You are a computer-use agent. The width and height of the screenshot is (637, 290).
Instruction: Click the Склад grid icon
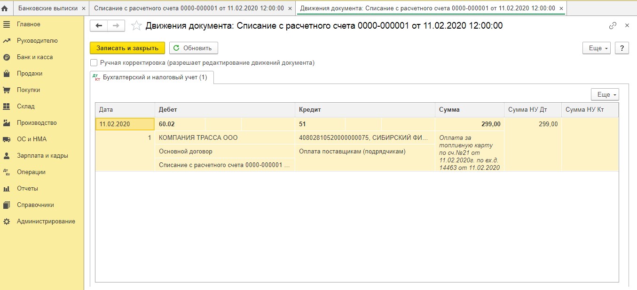tap(7, 107)
